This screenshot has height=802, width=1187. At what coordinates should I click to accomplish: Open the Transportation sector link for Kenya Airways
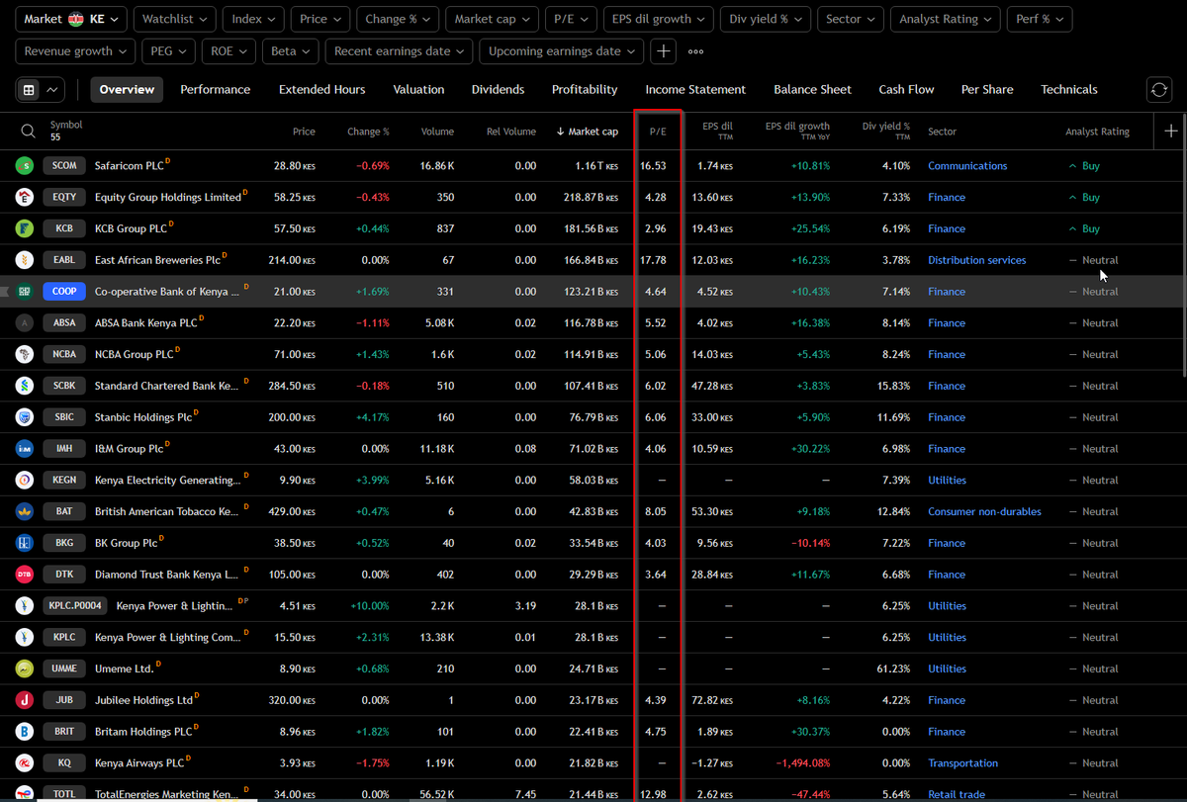[962, 763]
